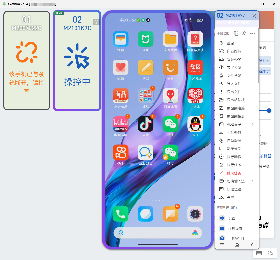The height and width of the screenshot is (260, 280).
Task: Open the 钱包 wallet app
Action: [x=121, y=39]
